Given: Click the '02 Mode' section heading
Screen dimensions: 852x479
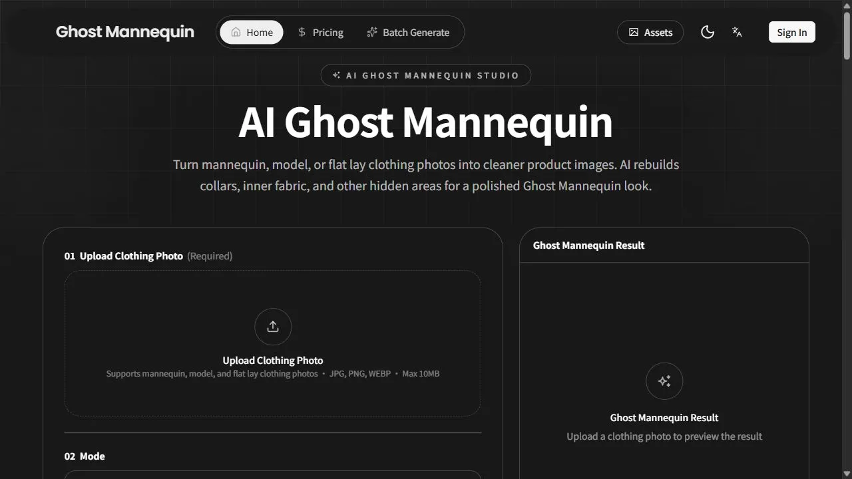Looking at the screenshot, I should 85,456.
